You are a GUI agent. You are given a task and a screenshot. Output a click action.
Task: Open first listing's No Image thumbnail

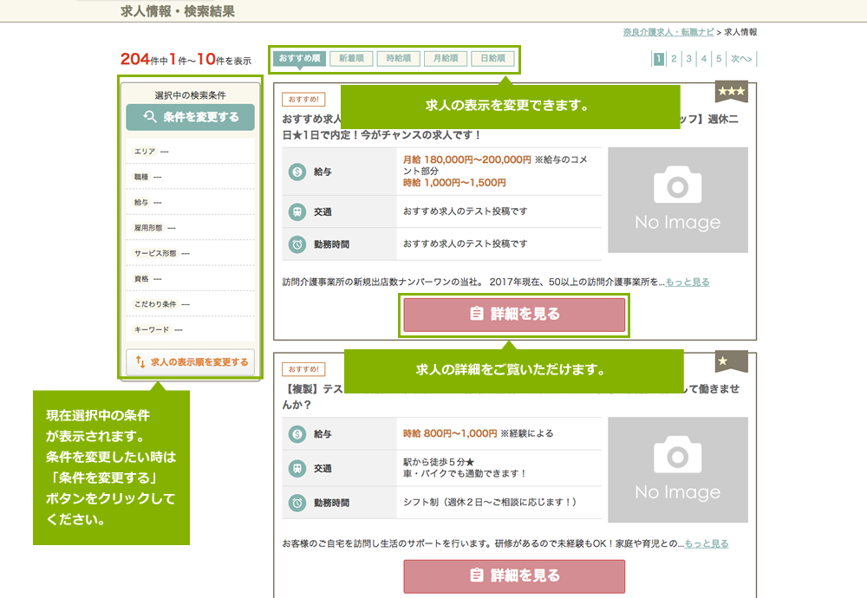(677, 200)
